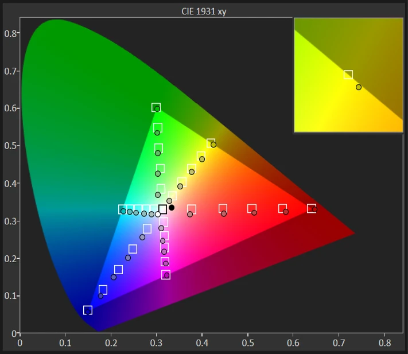Select the blue target square at gamut corner
This screenshot has width=408, height=354.
click(88, 310)
